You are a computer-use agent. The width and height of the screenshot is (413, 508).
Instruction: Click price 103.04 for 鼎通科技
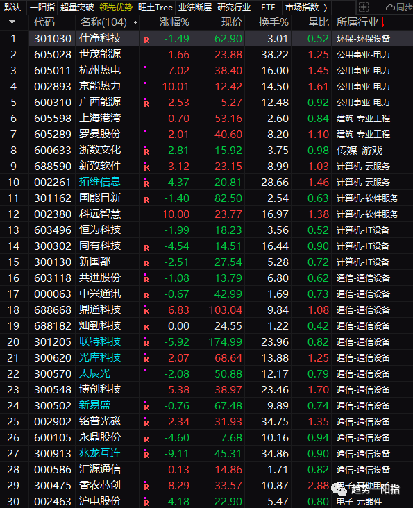pyautogui.click(x=226, y=310)
